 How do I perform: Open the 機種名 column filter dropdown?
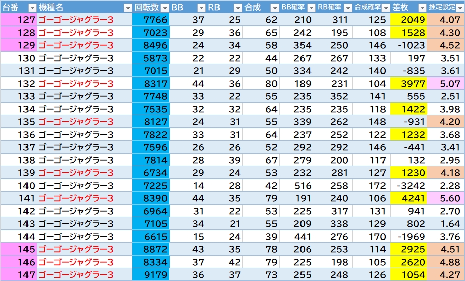128,8
